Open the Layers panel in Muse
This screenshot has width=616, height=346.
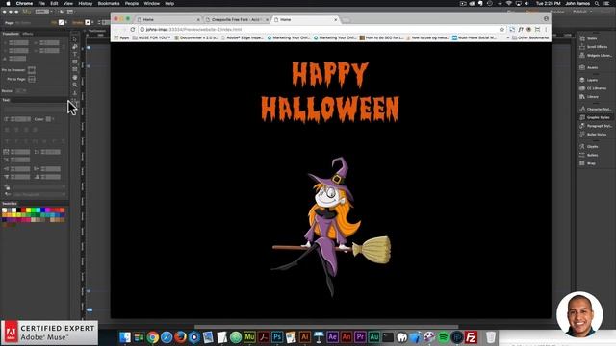coord(588,80)
